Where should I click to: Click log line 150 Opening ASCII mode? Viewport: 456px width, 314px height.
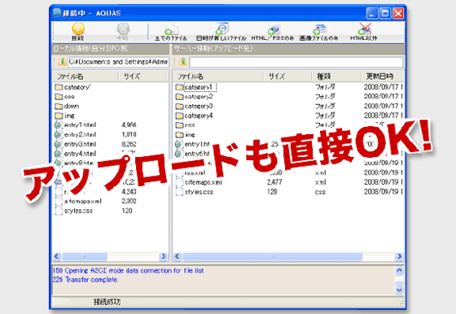tap(129, 270)
